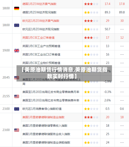Click the EU flag icon at 23:00

pyautogui.click(x=17, y=109)
